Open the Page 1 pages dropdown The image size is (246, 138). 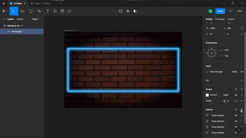(x=36, y=19)
